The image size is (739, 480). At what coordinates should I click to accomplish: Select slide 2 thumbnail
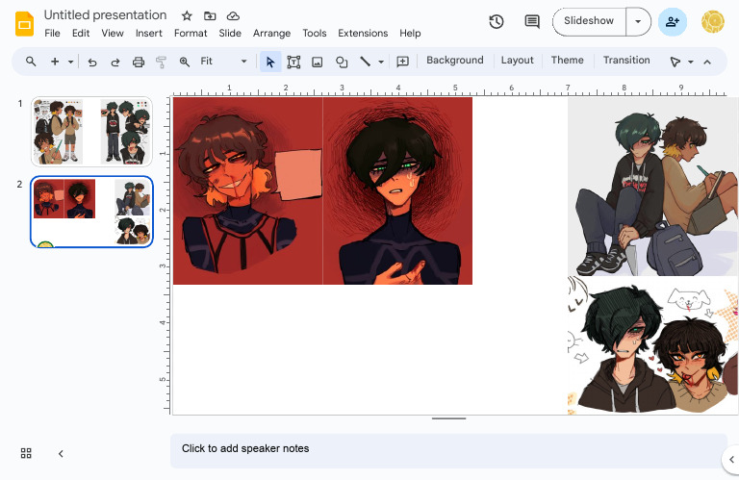[91, 212]
